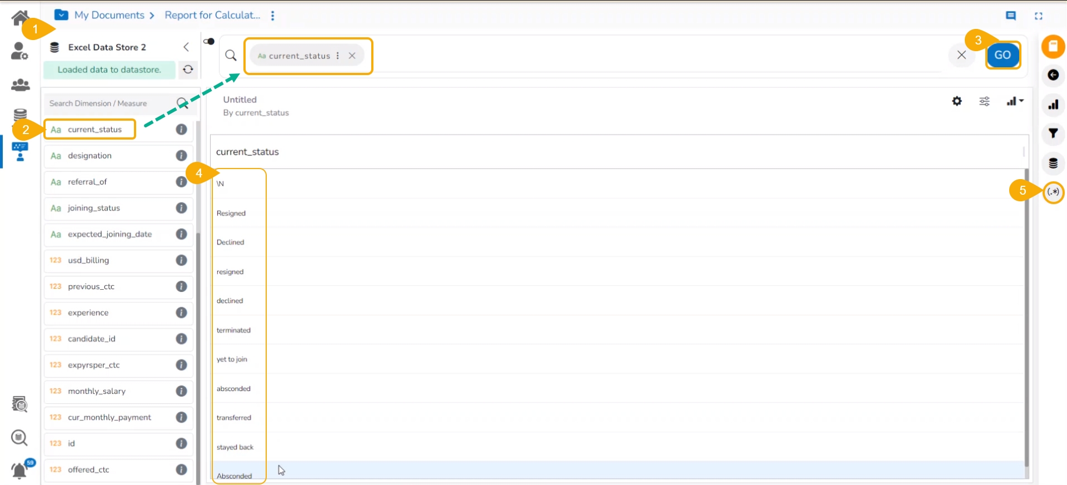Click the search bar magnifier icon
Screen dimensions: 1067x485
(231, 56)
